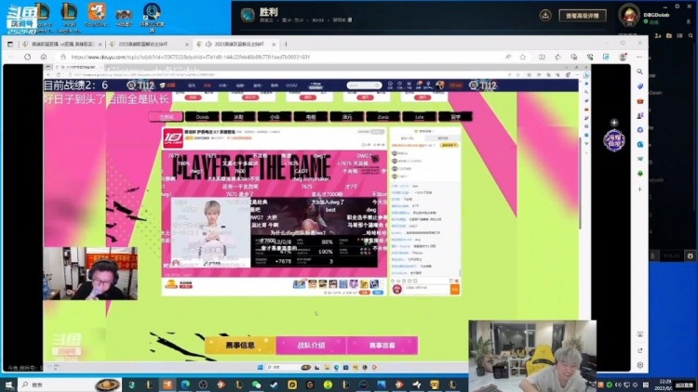Switch to the second browser tab
The width and height of the screenshot is (698, 392).
click(149, 44)
